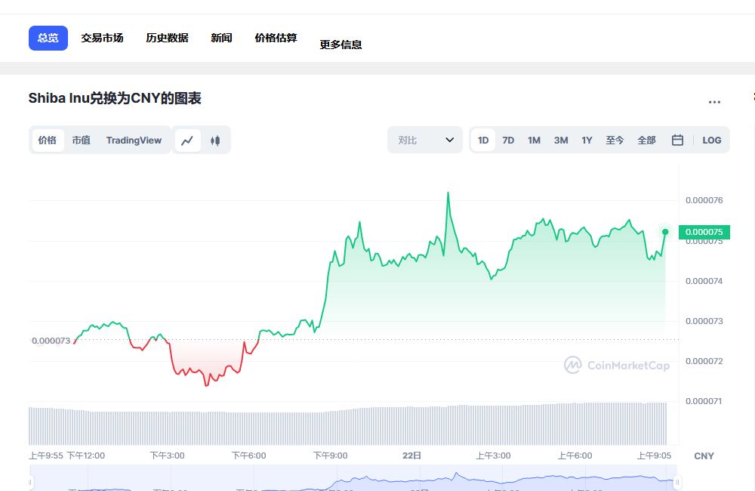This screenshot has height=491, width=755.
Task: Open the 交易市场 tab
Action: (x=102, y=37)
